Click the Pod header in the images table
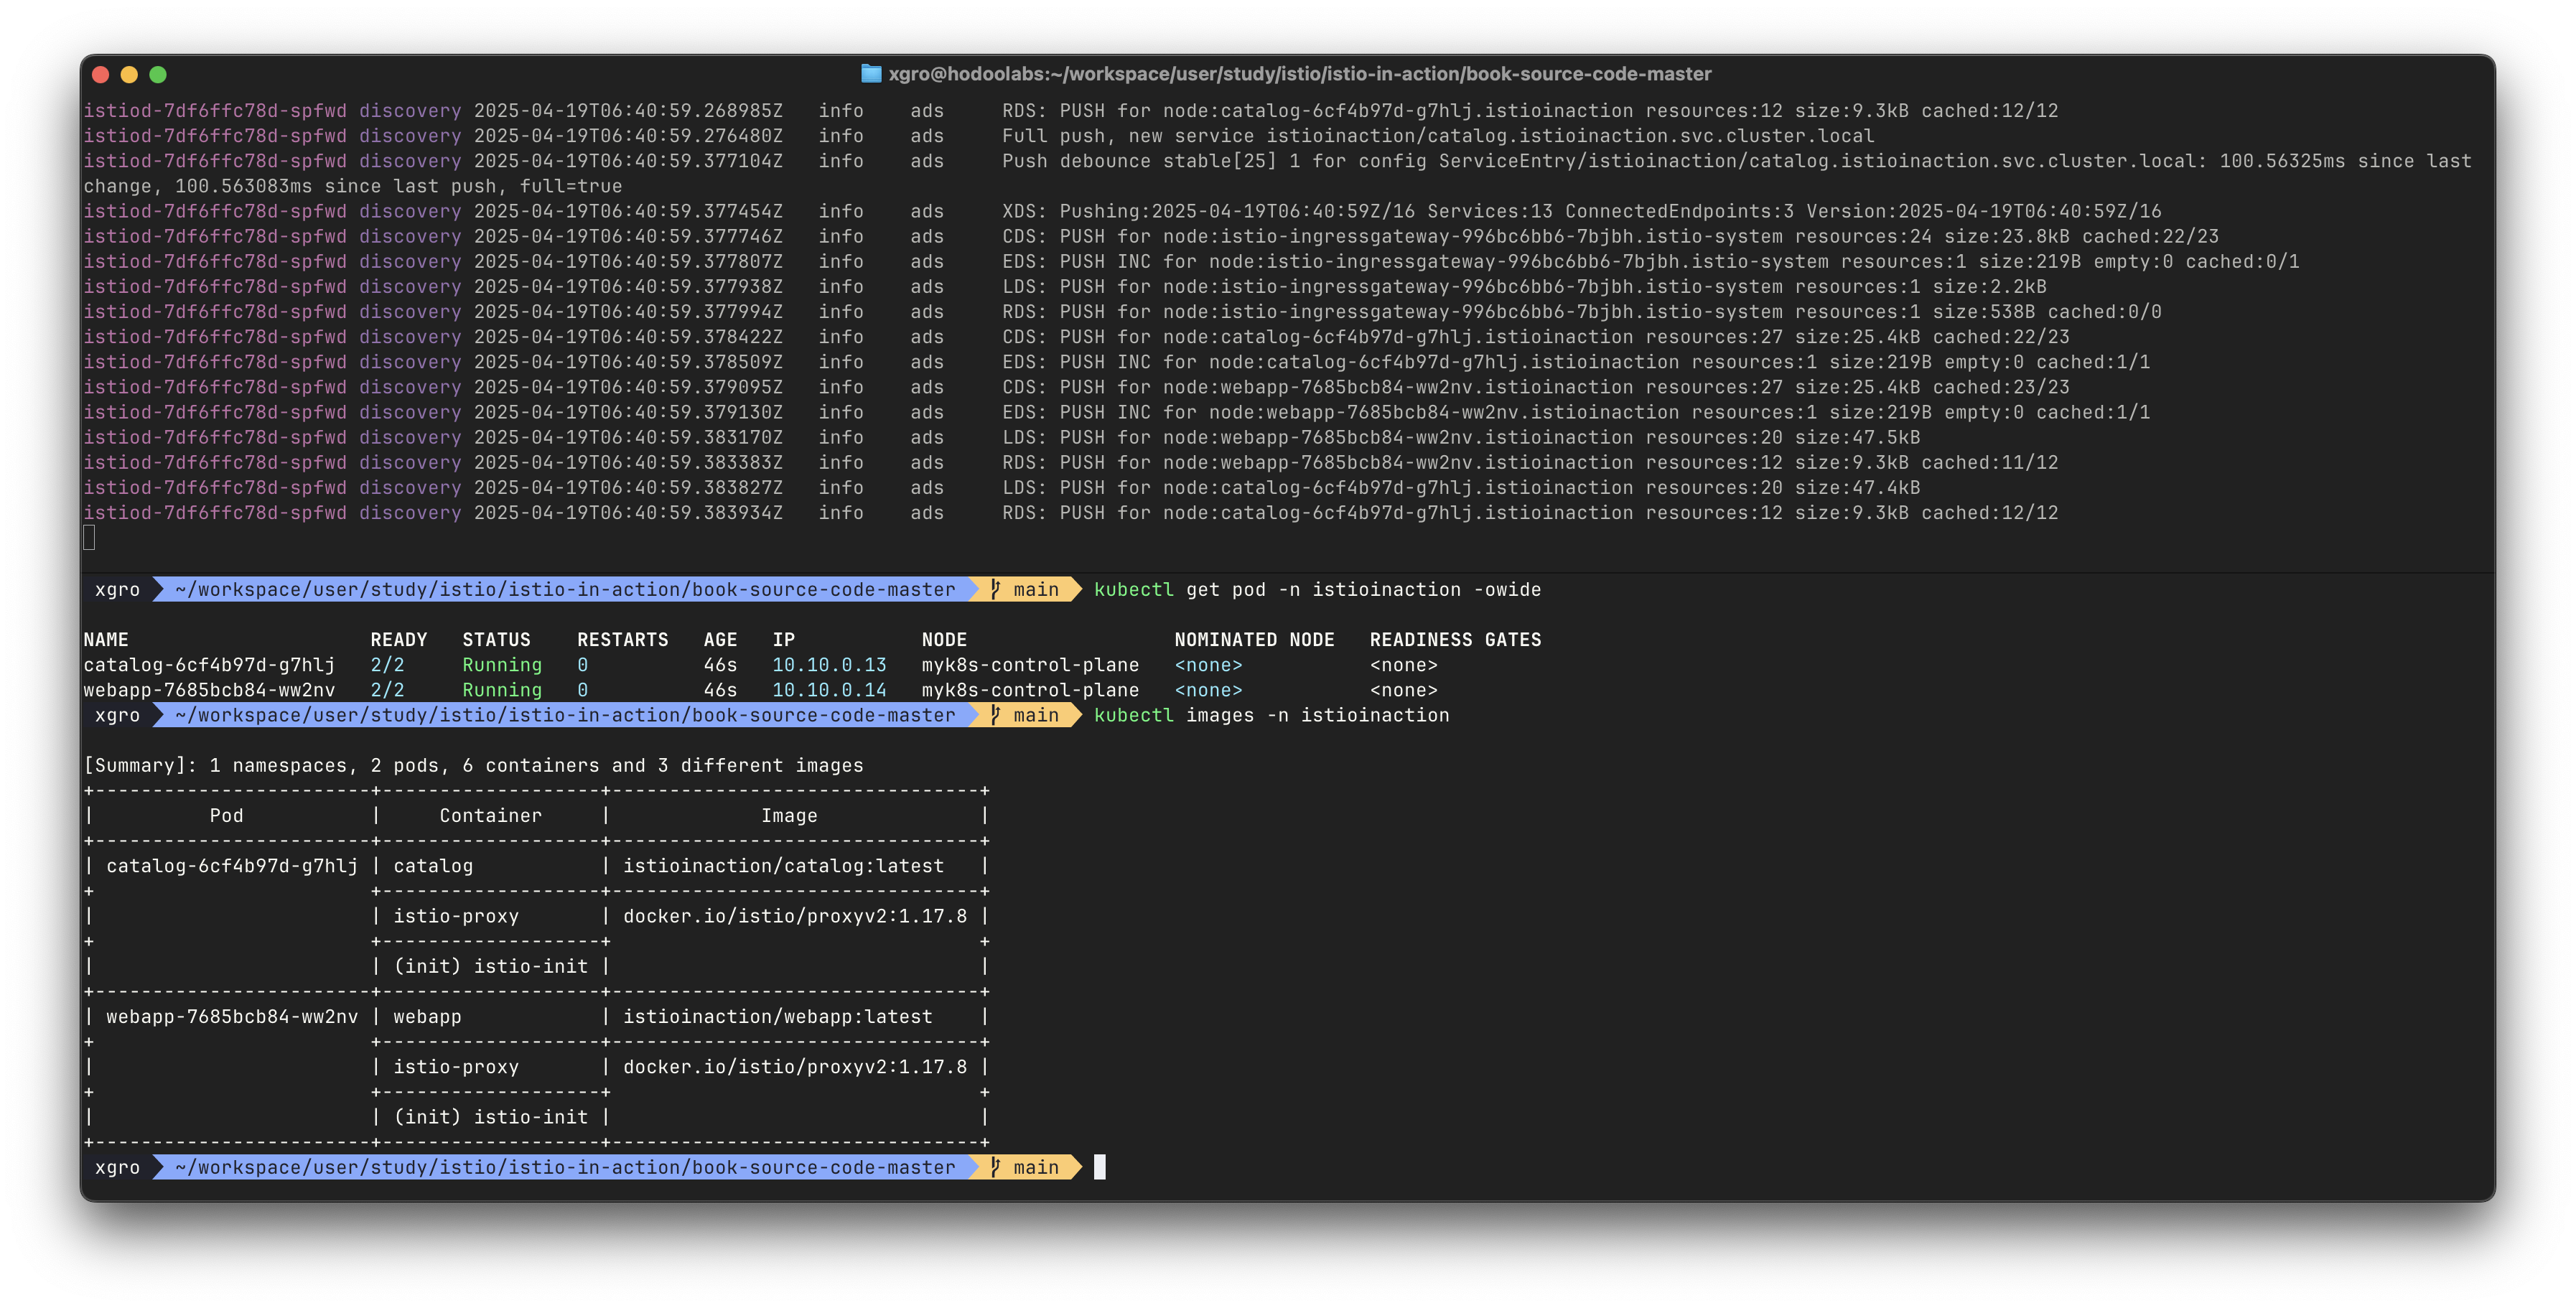Image resolution: width=2576 pixels, height=1308 pixels. coord(226,816)
